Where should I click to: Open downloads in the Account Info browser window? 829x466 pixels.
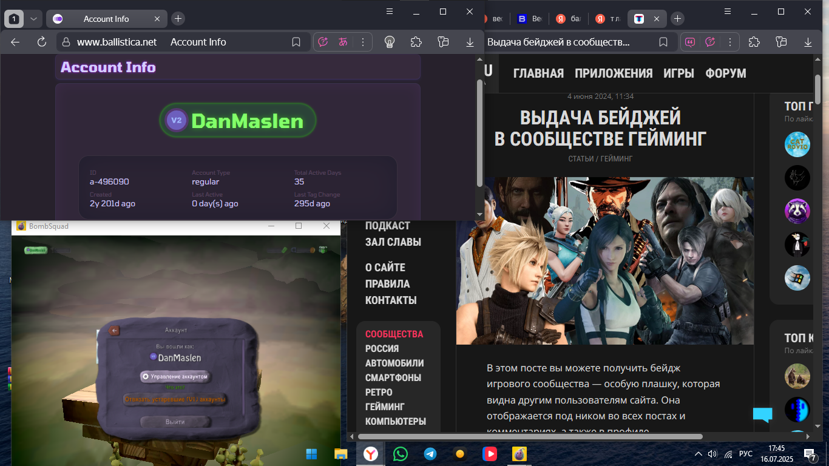(x=470, y=42)
